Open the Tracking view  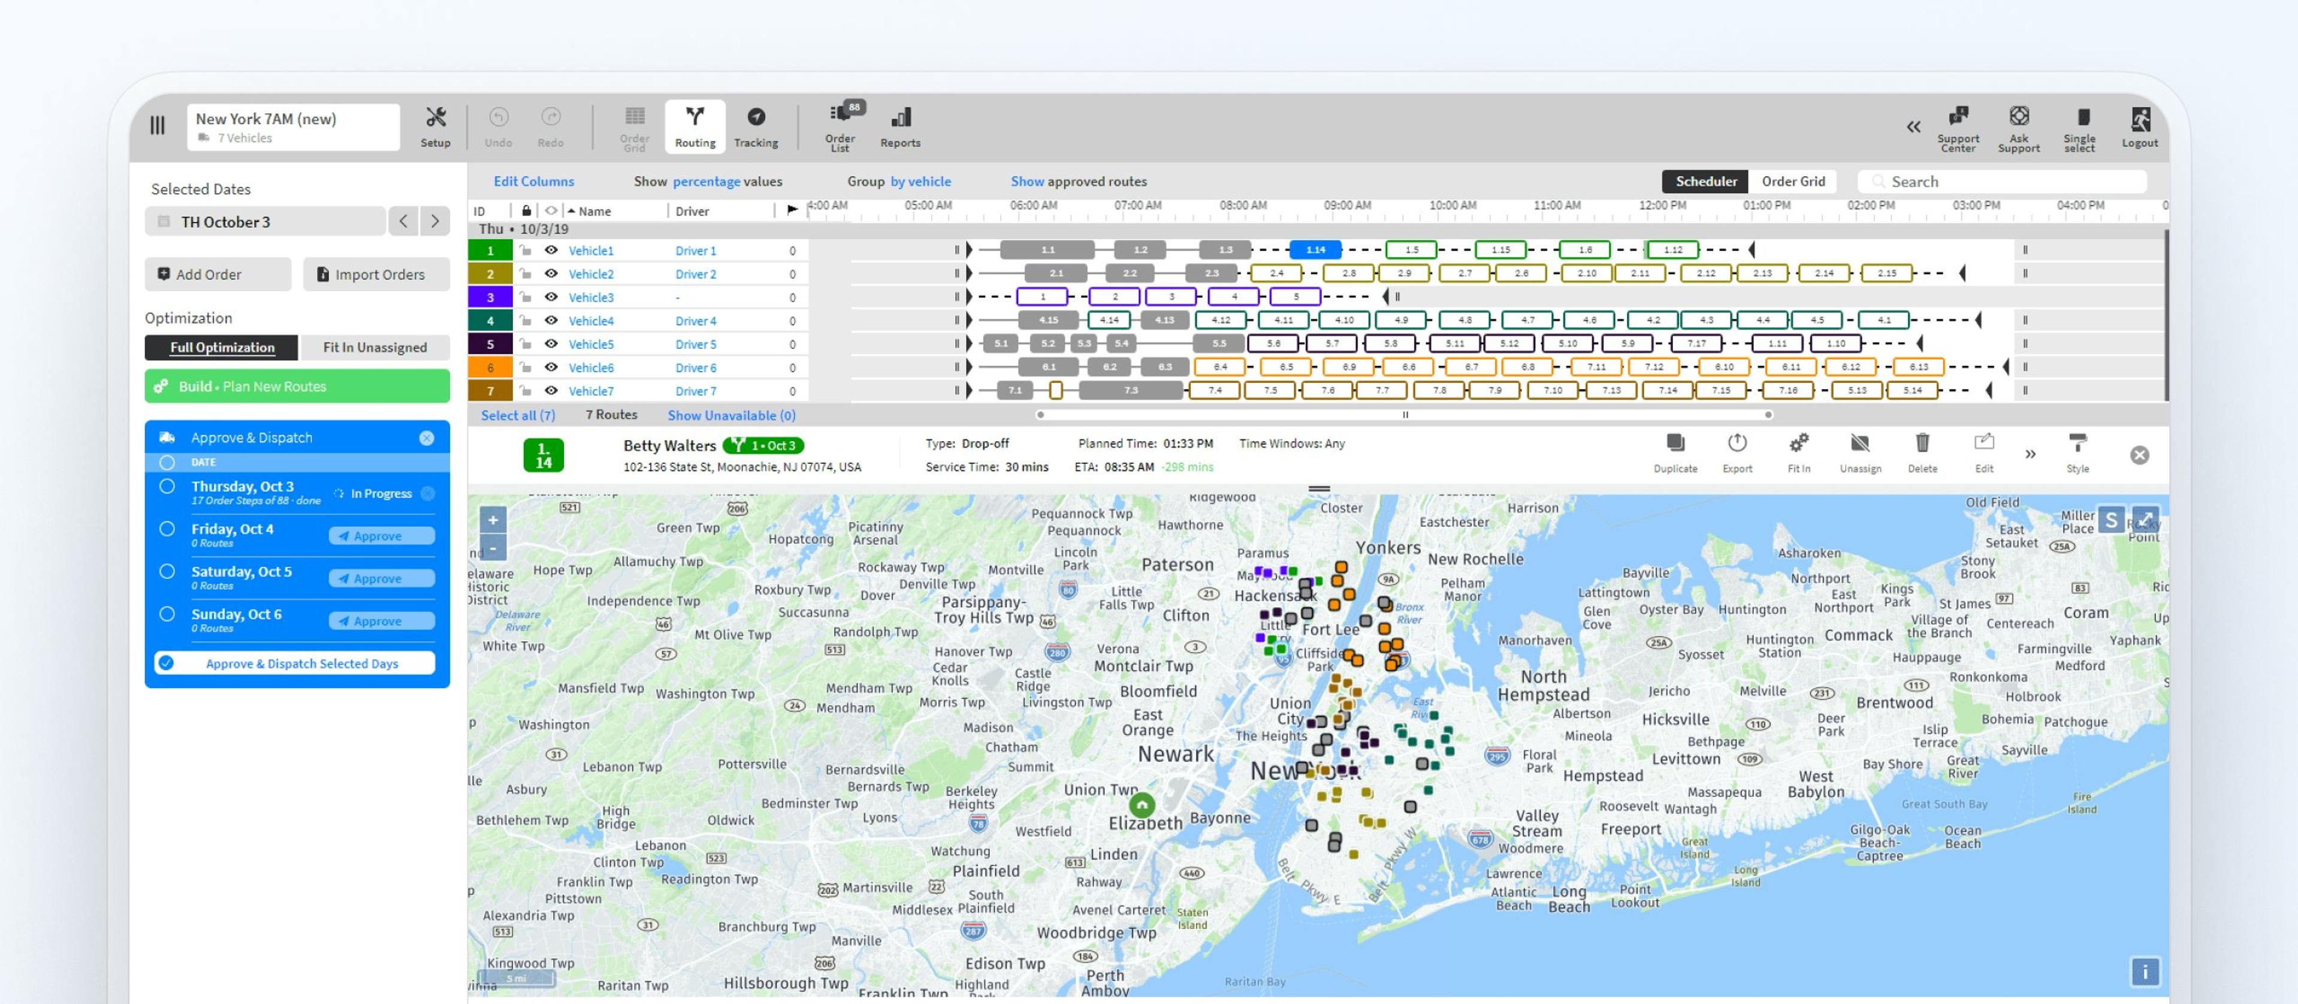pyautogui.click(x=756, y=126)
